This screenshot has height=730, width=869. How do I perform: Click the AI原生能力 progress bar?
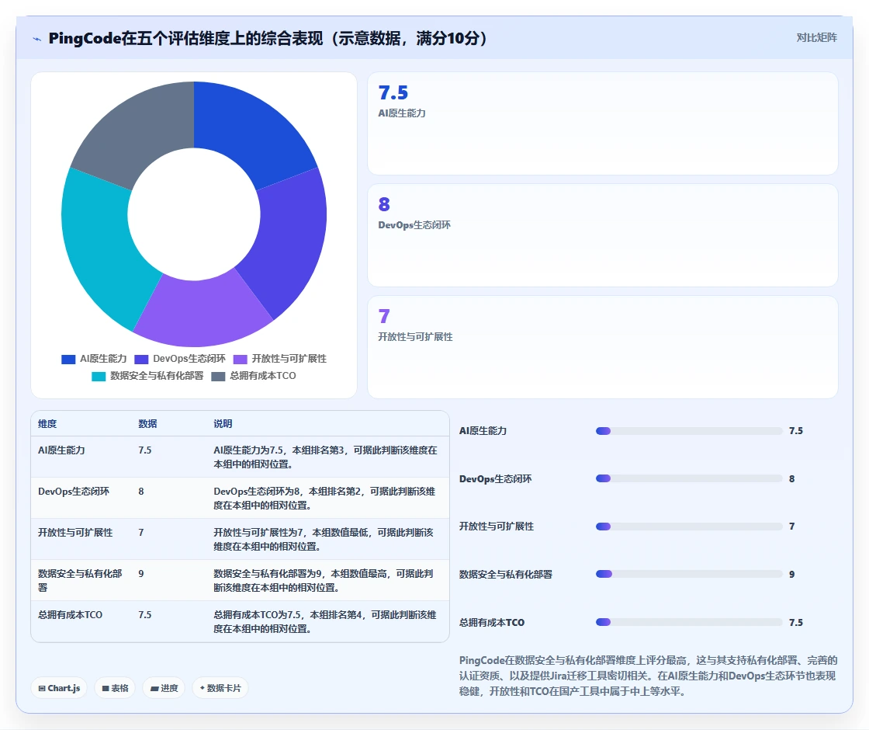[689, 431]
